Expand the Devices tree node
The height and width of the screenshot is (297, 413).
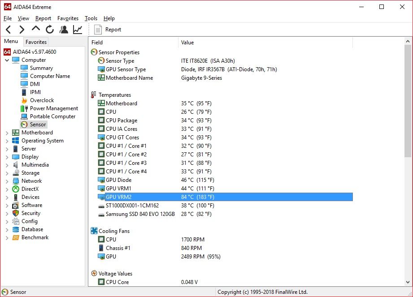(x=7, y=198)
